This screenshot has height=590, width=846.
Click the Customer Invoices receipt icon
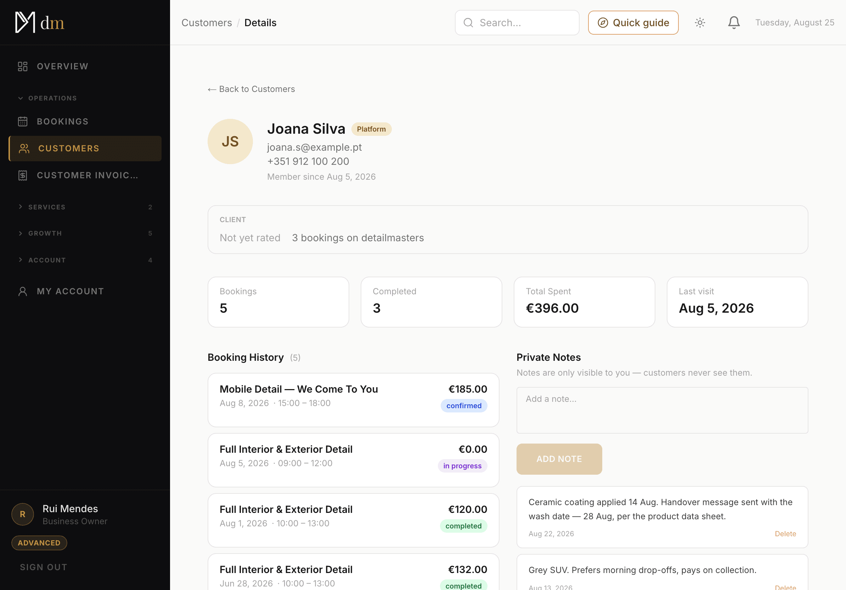[23, 175]
